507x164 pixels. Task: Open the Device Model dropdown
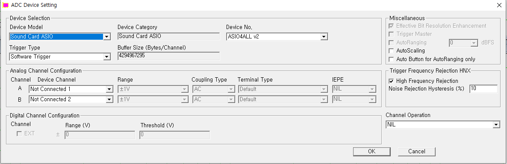pos(60,37)
